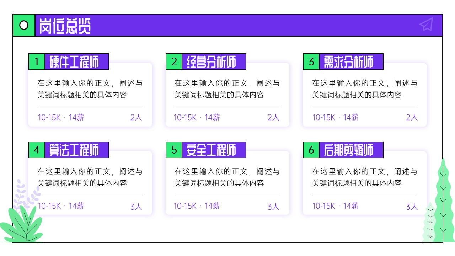Click salary 10-15K·14薪 in 算法工程师 card
This screenshot has height=256, width=455.
pos(61,206)
